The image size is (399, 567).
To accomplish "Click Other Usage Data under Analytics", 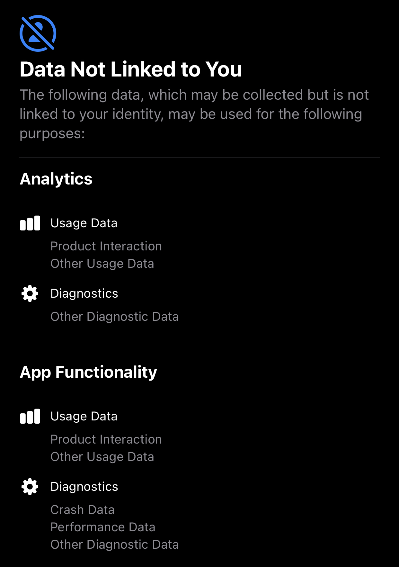I will [x=102, y=264].
